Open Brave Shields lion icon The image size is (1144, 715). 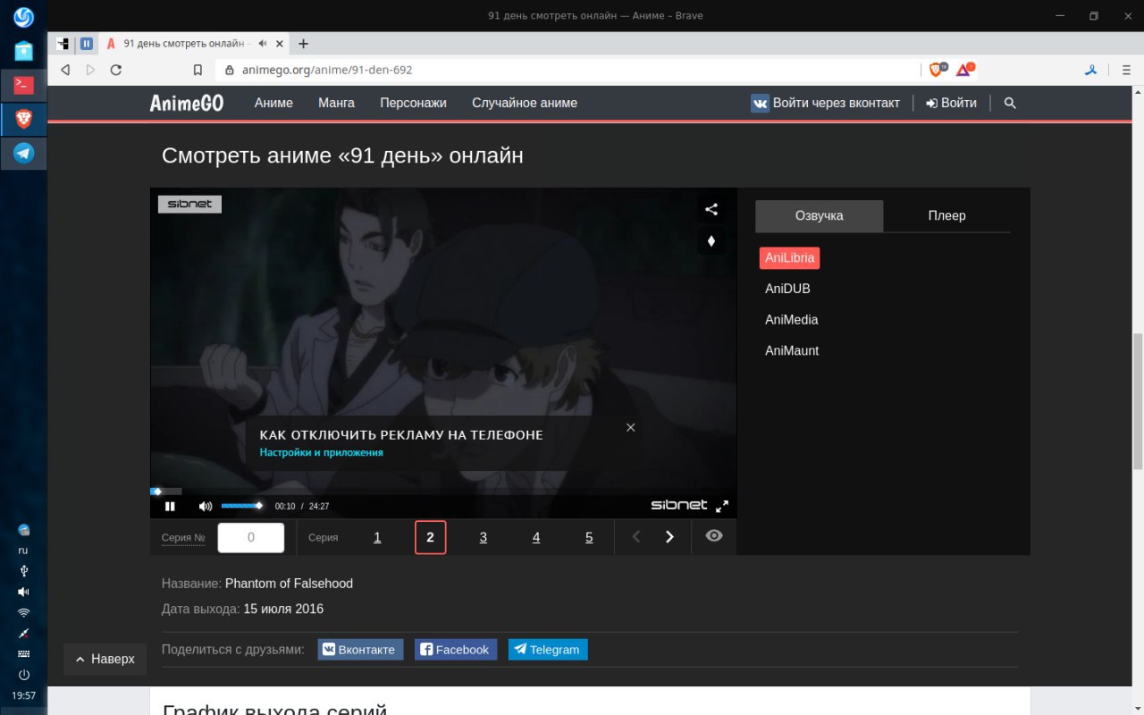pos(938,69)
